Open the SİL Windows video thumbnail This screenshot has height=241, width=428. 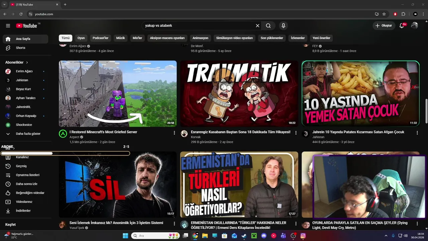(118, 185)
